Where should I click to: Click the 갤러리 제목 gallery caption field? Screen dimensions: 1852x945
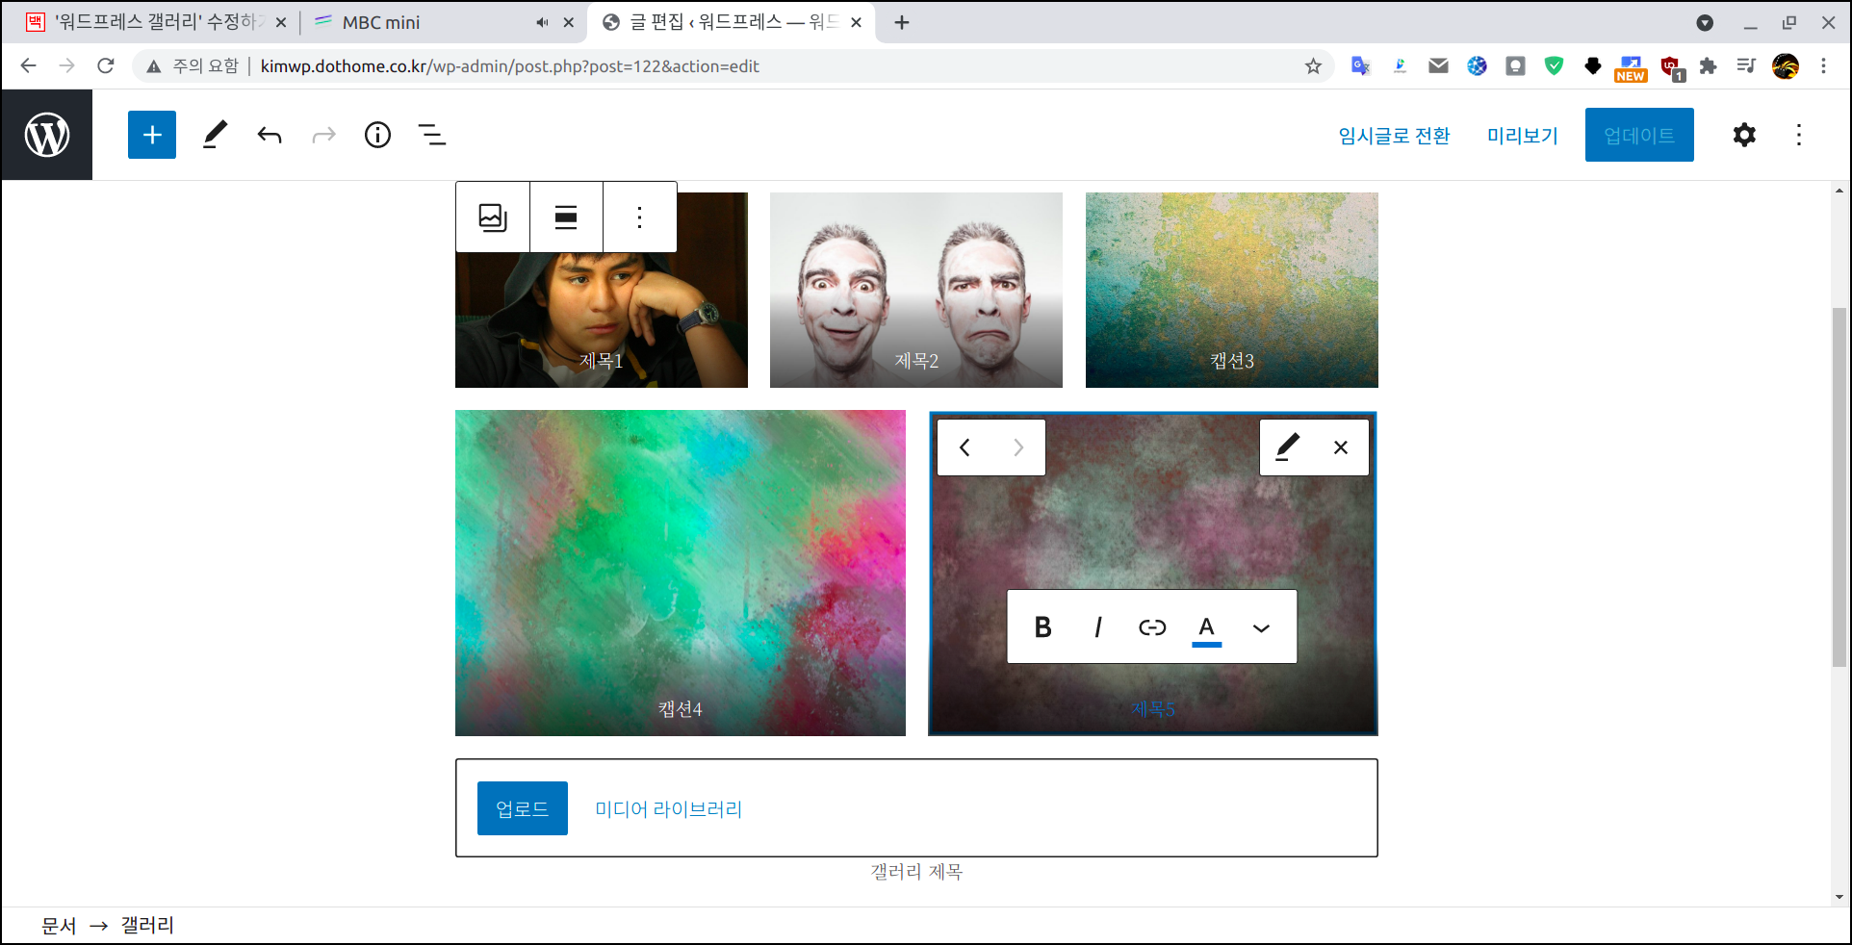coord(916,872)
